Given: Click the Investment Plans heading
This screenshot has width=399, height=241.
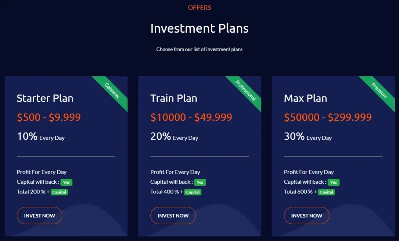Looking at the screenshot, I should pos(199,28).
